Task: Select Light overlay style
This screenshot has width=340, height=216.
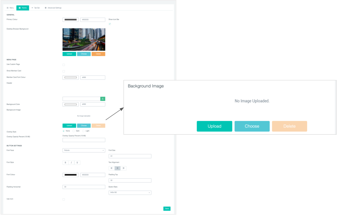Action: 83,131
